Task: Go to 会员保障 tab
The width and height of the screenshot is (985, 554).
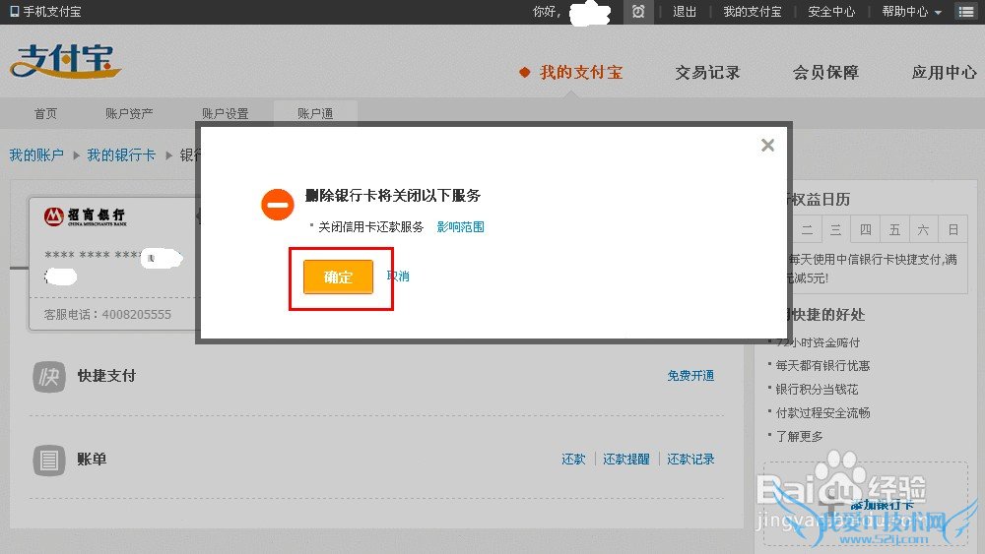Action: (x=825, y=72)
